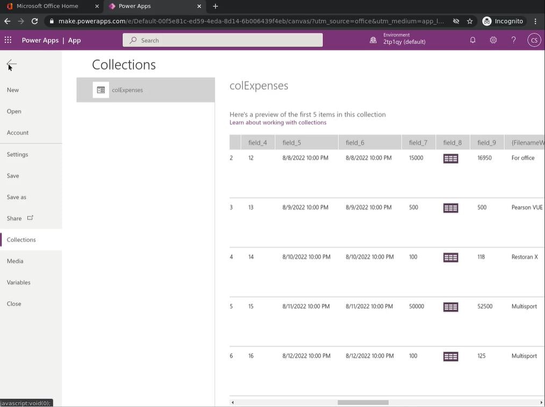Viewport: 545px width, 407px height.
Task: Click the help question mark icon
Action: pyautogui.click(x=513, y=40)
